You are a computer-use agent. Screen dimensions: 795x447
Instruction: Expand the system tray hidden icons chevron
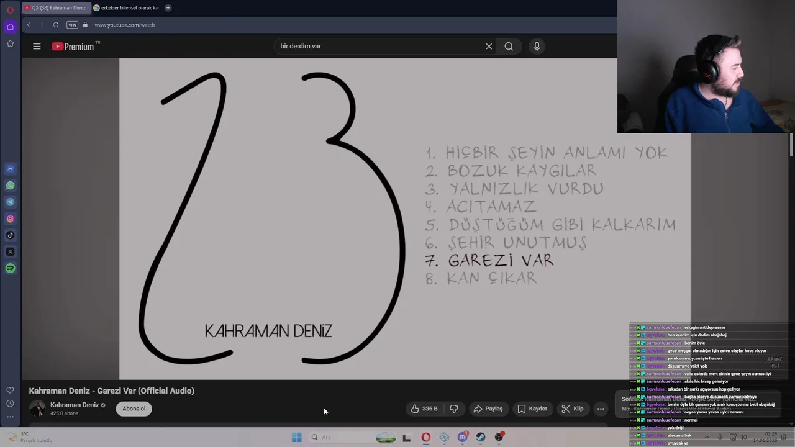pos(706,436)
